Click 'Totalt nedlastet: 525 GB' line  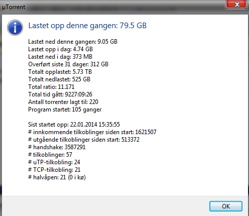pyautogui.click(x=59, y=79)
